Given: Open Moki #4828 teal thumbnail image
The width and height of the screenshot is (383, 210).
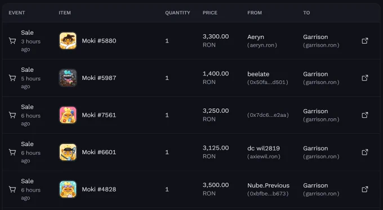Looking at the screenshot, I should 68,189.
